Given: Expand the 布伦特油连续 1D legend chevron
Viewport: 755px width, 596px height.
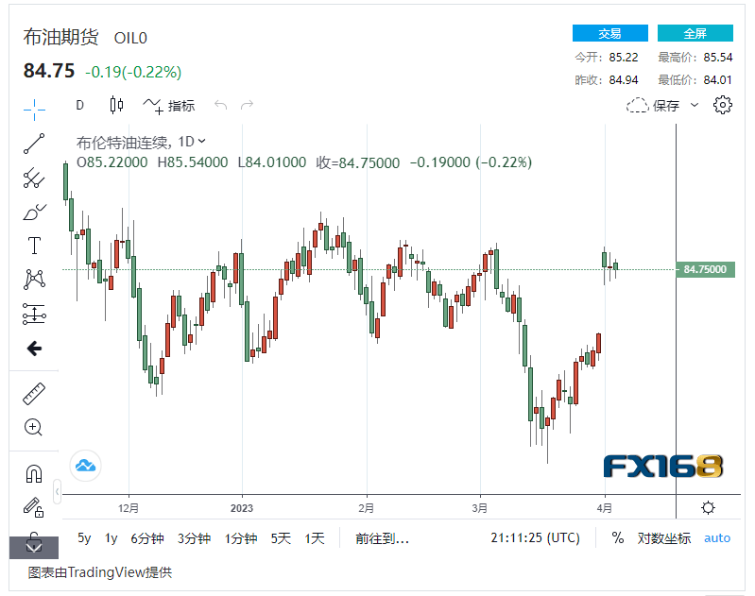Looking at the screenshot, I should 202,142.
